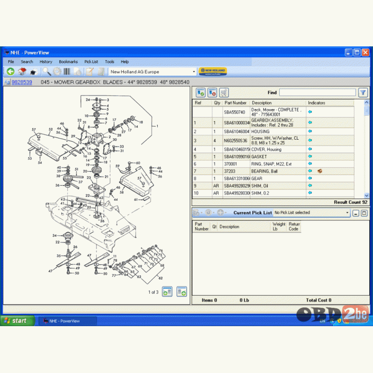Click the EN language indicator in tray

point(322,321)
